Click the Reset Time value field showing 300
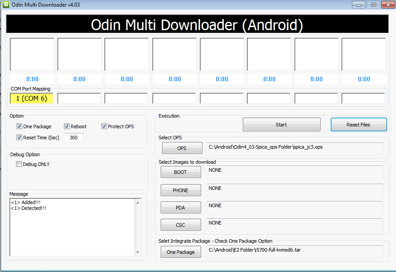 coord(74,138)
